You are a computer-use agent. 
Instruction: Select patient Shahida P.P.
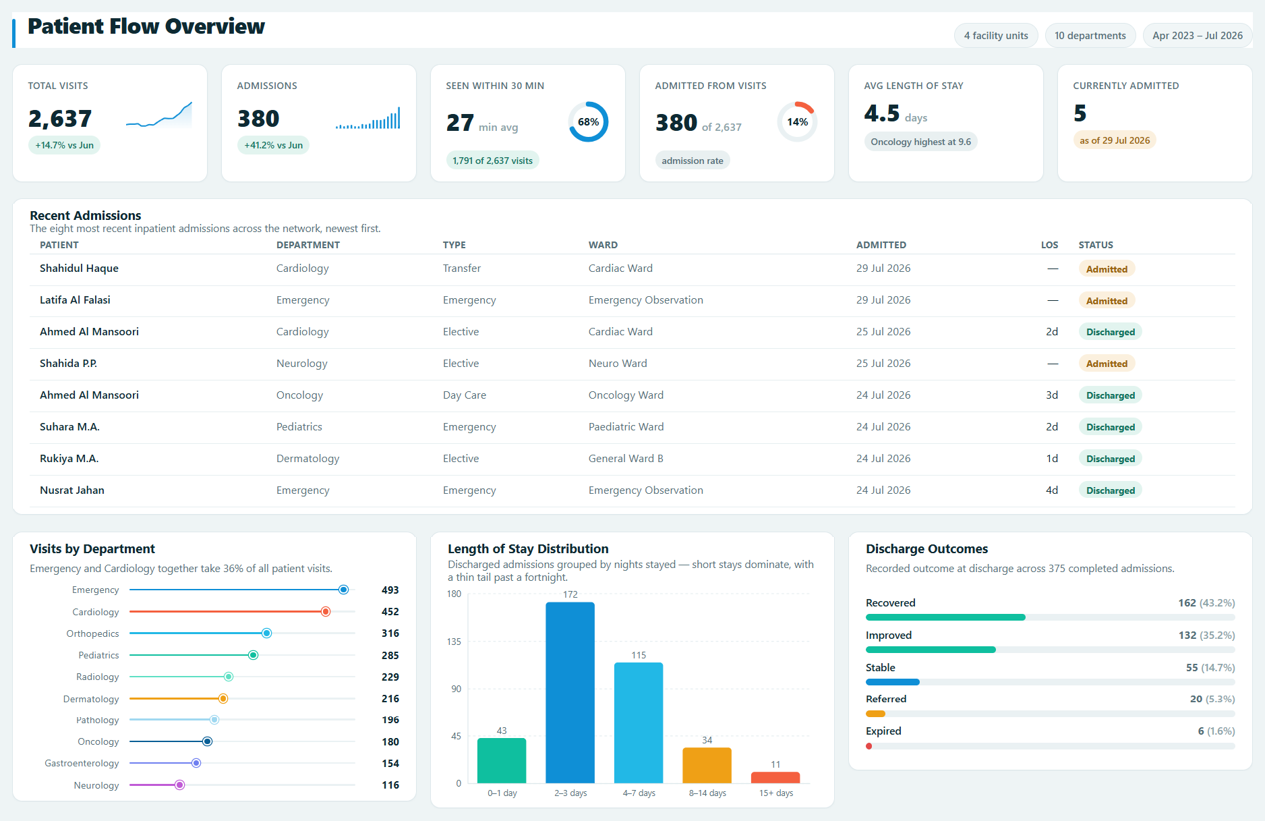[68, 364]
